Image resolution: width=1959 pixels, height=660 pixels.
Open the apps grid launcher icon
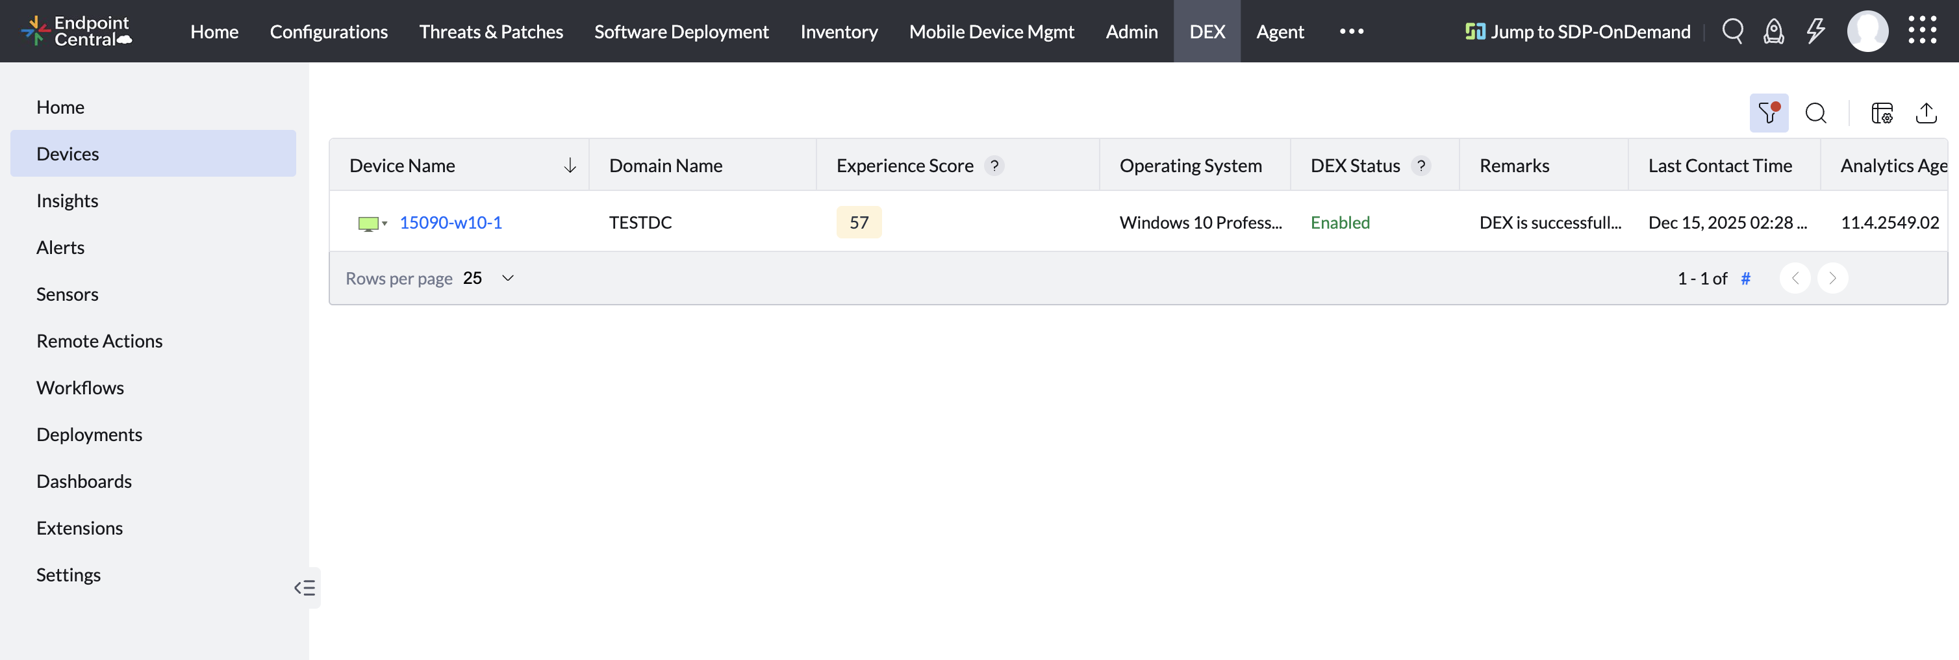pos(1922,31)
